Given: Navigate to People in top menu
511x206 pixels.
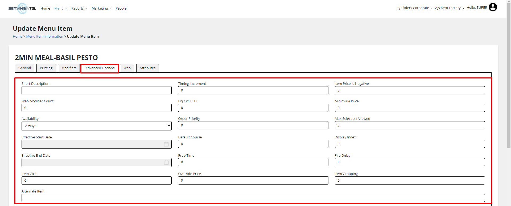Looking at the screenshot, I should (x=121, y=8).
